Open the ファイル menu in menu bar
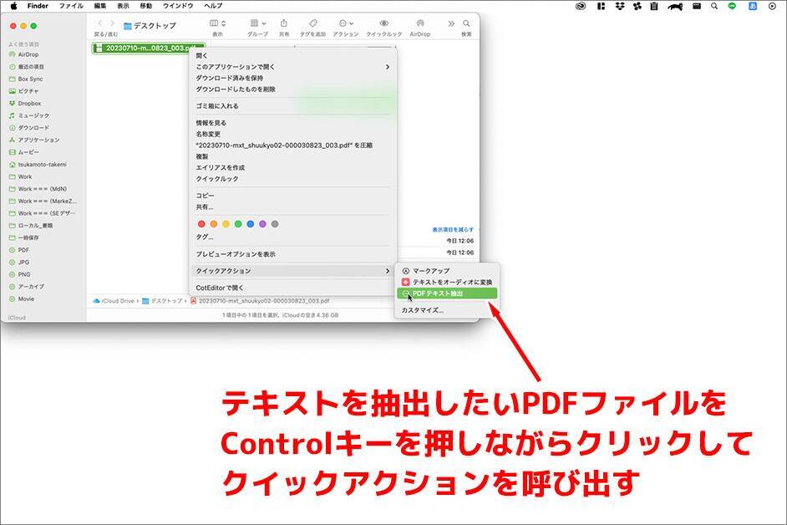Screen dimensions: 787x525 pyautogui.click(x=71, y=6)
